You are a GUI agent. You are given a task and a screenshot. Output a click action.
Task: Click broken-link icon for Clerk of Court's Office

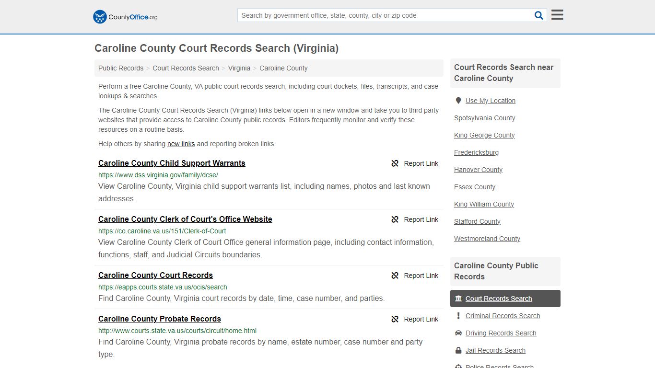tap(395, 219)
